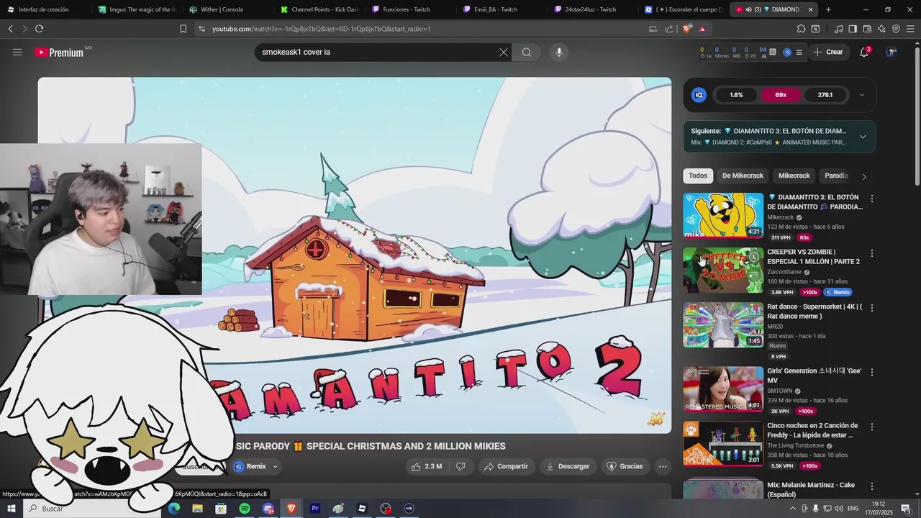Viewport: 921px width, 518px height.
Task: Click vidIQ logo in score panel
Action: pos(699,95)
